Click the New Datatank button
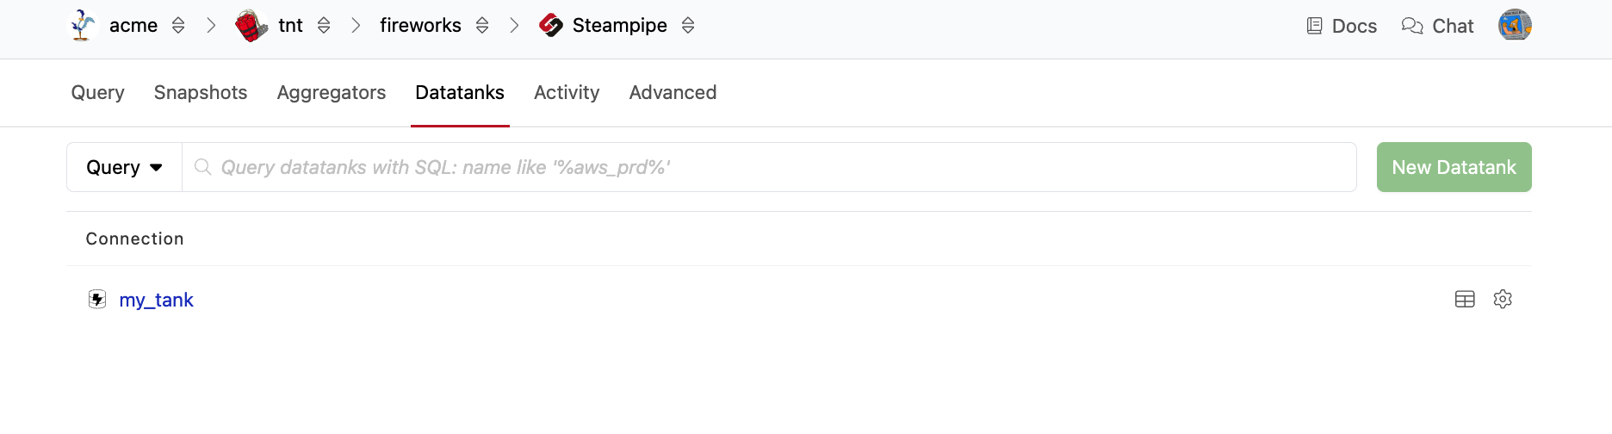Screen dimensions: 1612x434 point(1454,167)
